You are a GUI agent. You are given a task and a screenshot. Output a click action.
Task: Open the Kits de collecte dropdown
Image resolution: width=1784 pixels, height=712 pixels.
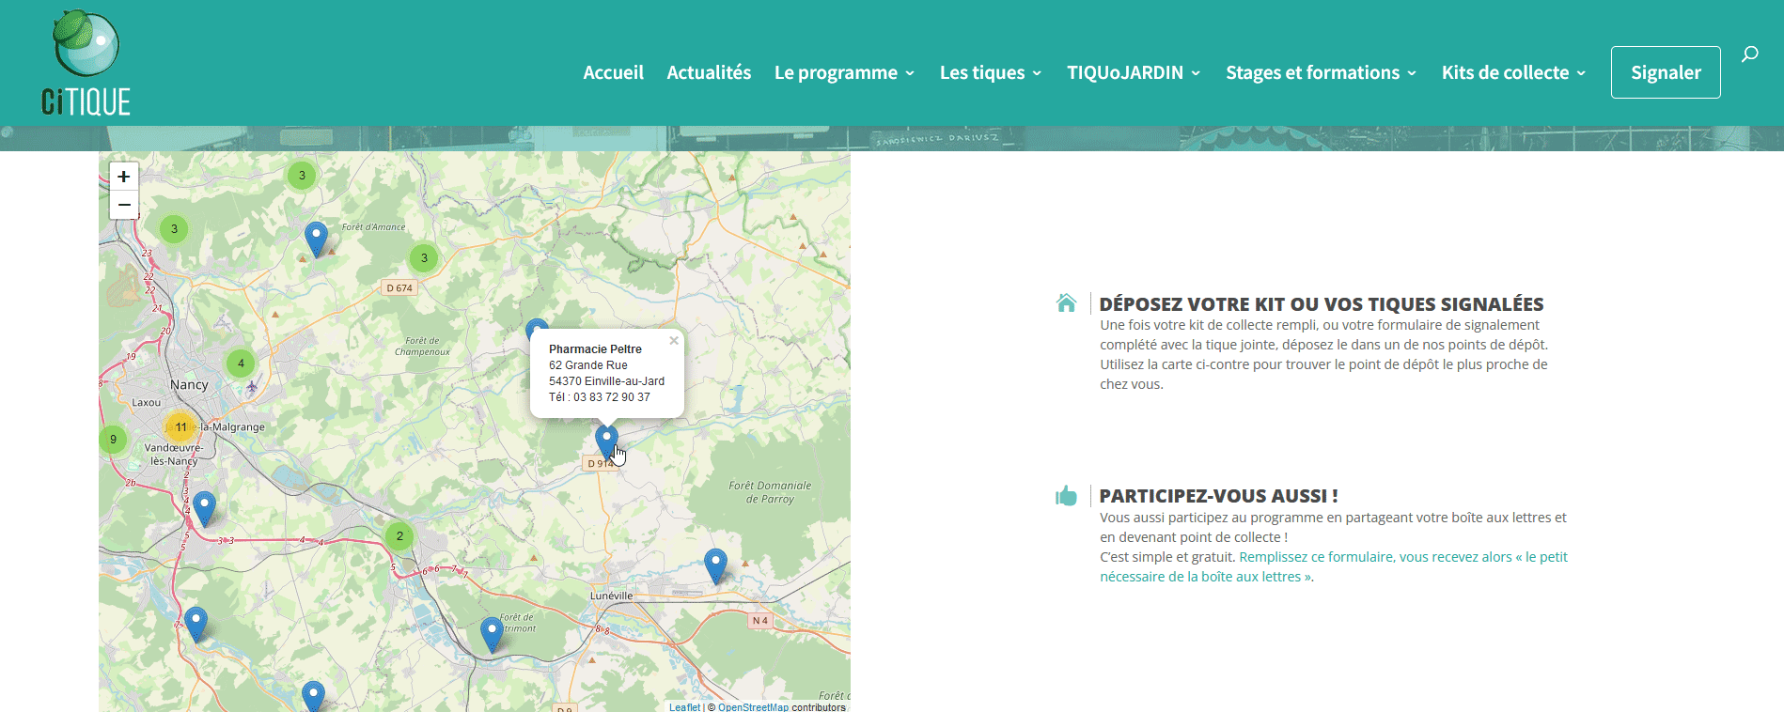pyautogui.click(x=1513, y=72)
